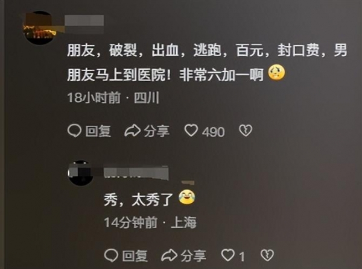Dislike the 秀，太秀了 reply with broken heart
The height and width of the screenshot is (269, 362).
tap(267, 255)
